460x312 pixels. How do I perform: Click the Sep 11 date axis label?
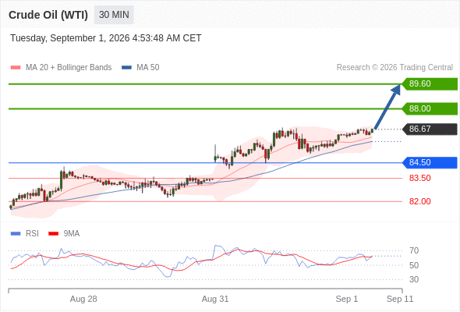400,299
